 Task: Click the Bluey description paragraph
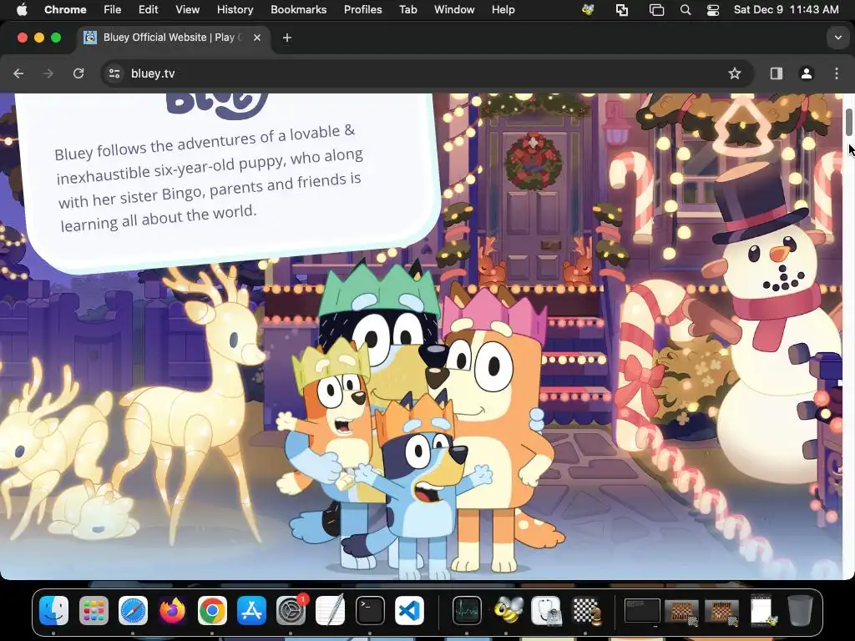click(x=210, y=179)
